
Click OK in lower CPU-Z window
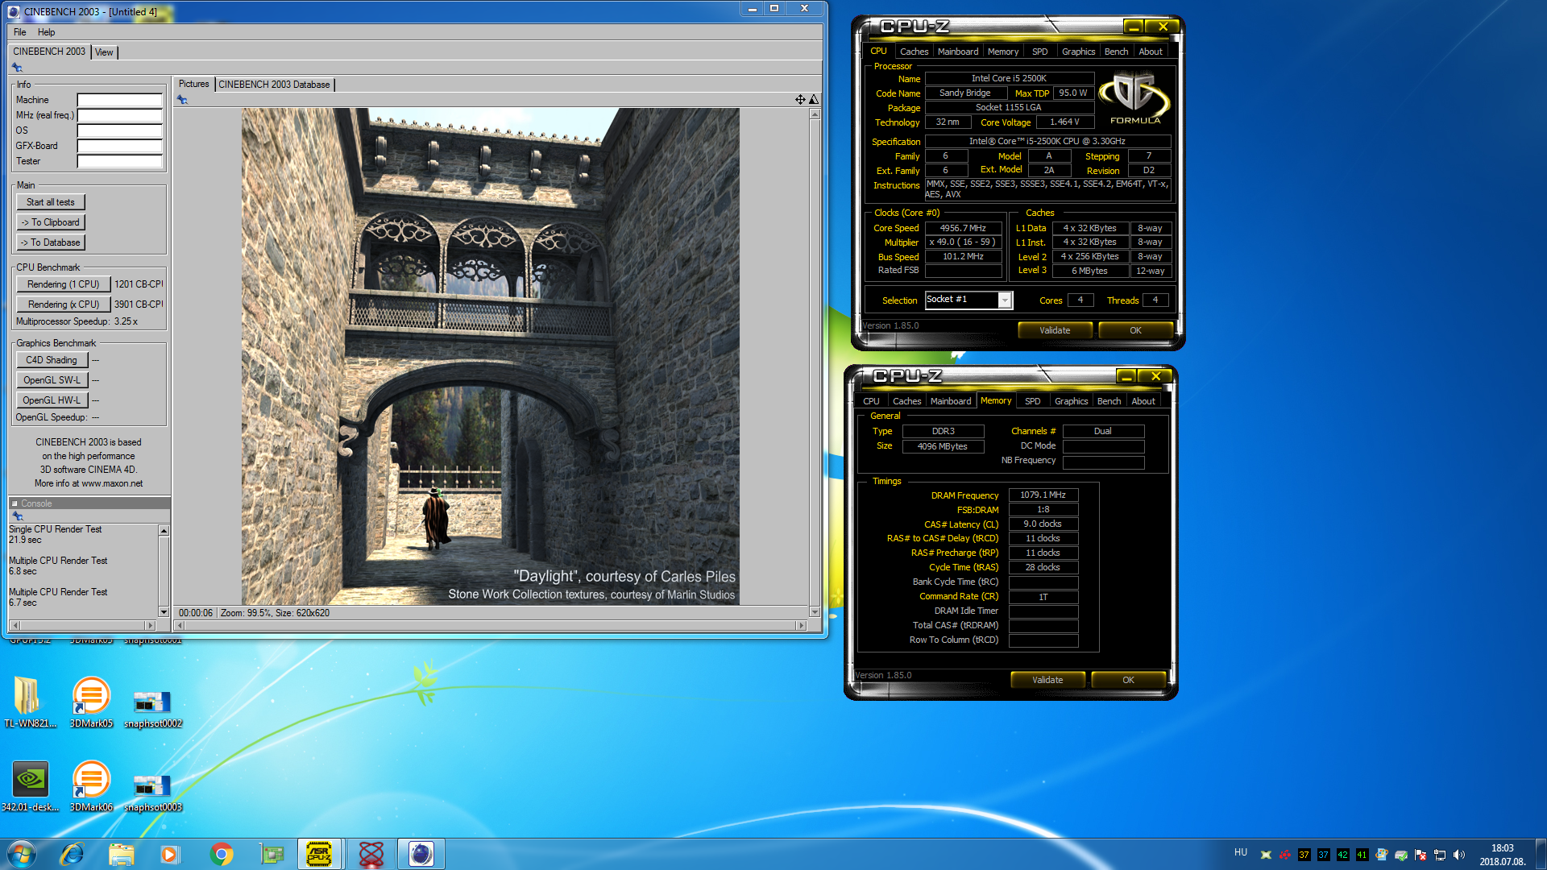[1128, 680]
